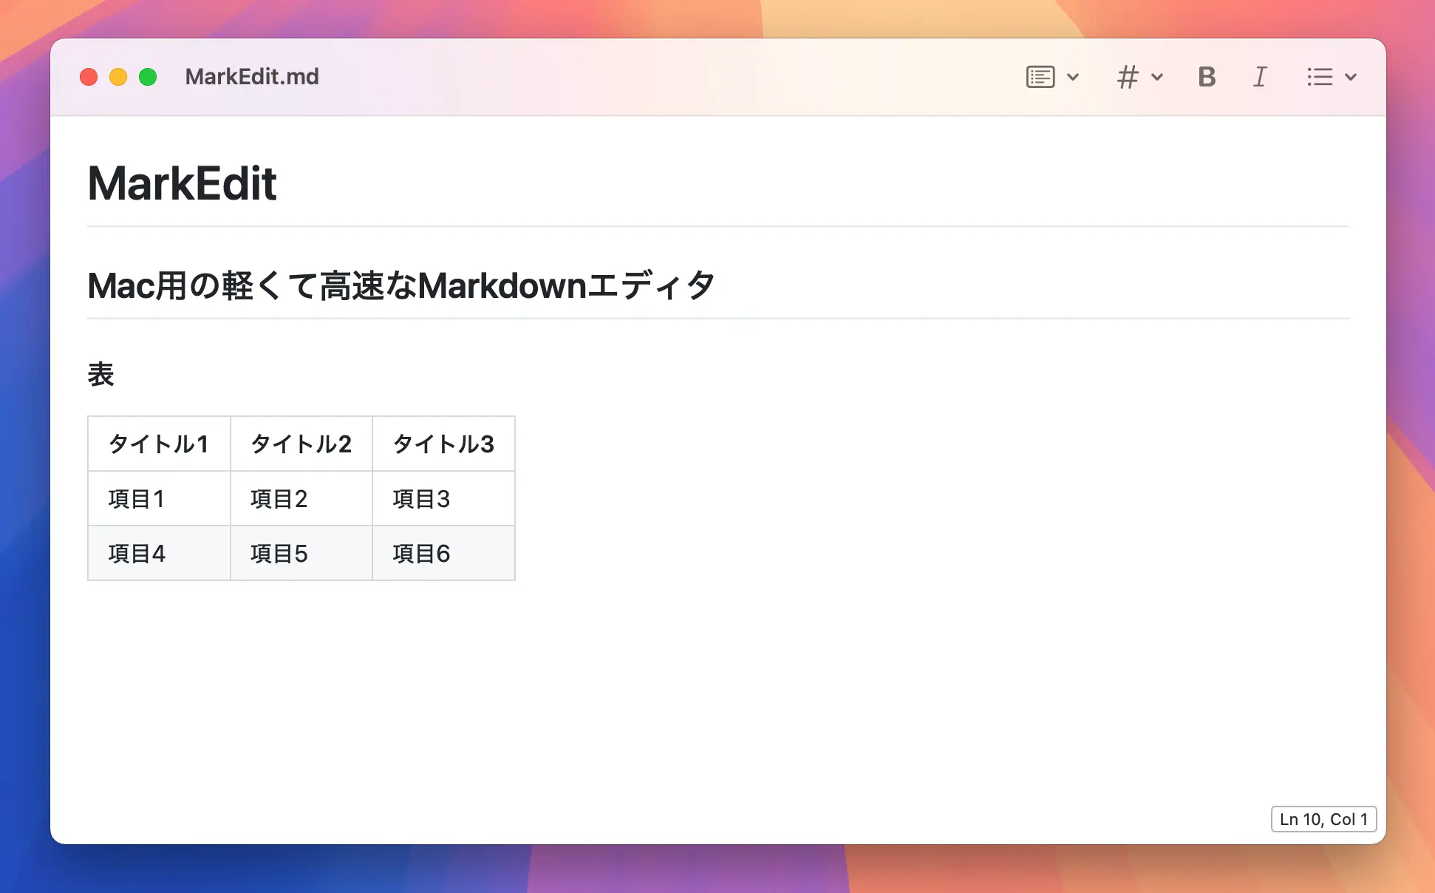Viewport: 1435px width, 893px height.
Task: Click the list format icon
Action: [1320, 77]
